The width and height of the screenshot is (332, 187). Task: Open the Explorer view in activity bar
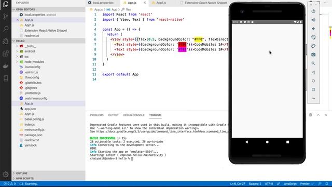point(6,4)
